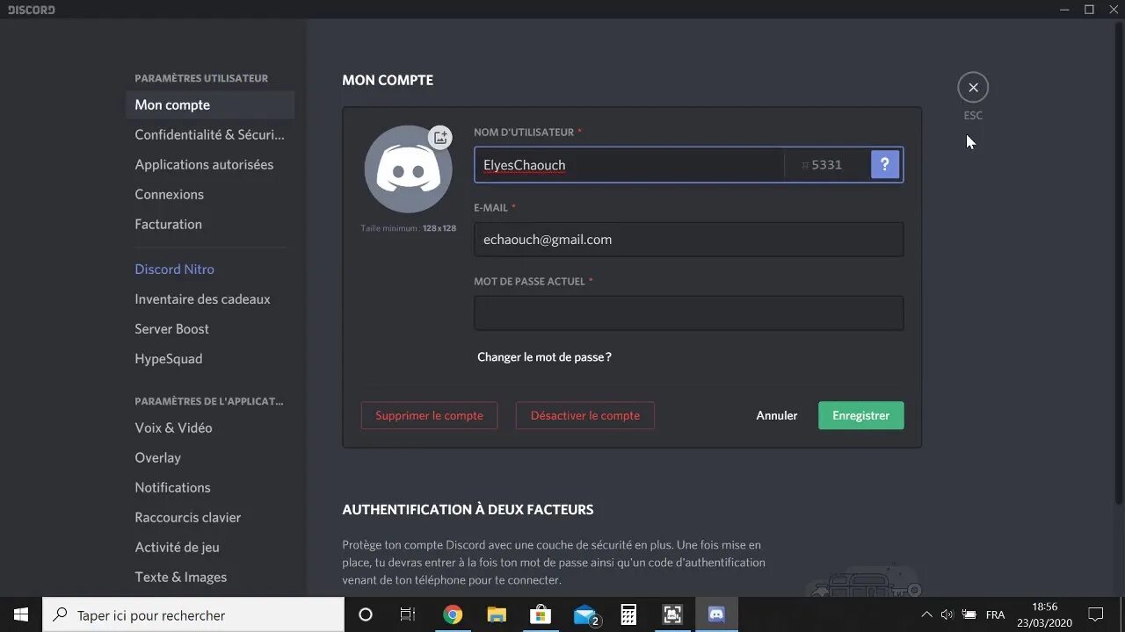
Task: Open the Snip & Sketch taskbar icon
Action: click(x=672, y=614)
